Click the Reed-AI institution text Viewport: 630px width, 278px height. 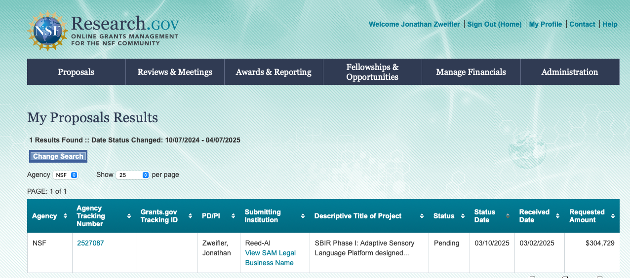[x=258, y=243]
